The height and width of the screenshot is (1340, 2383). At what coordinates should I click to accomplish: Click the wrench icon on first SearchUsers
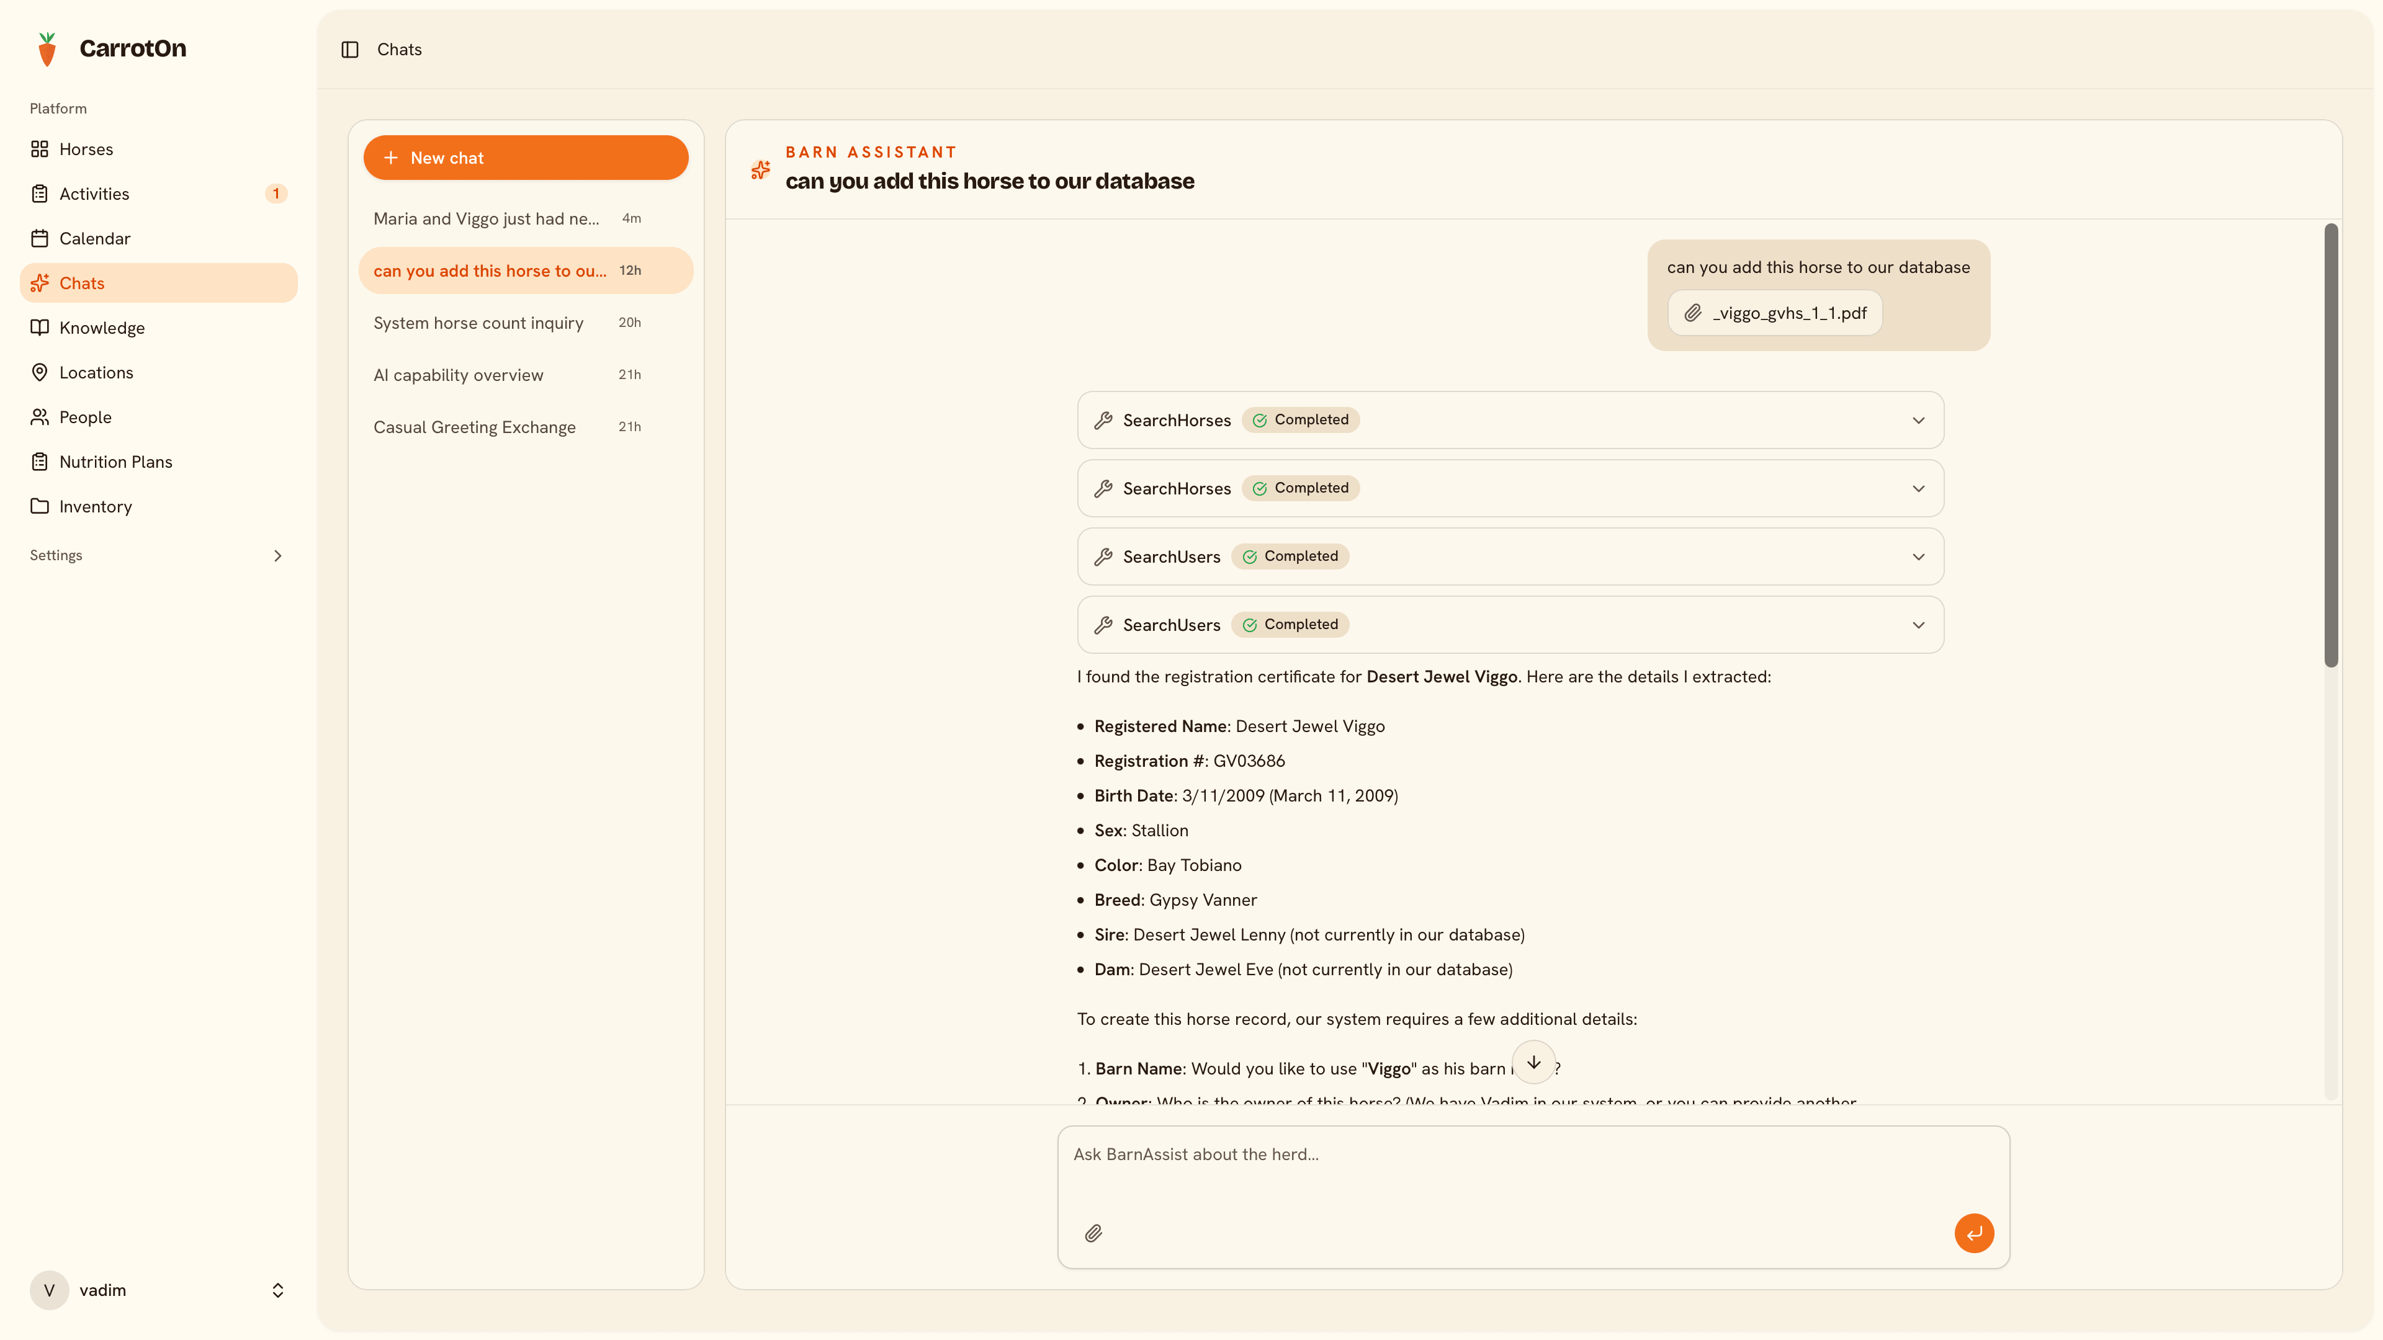click(1103, 556)
